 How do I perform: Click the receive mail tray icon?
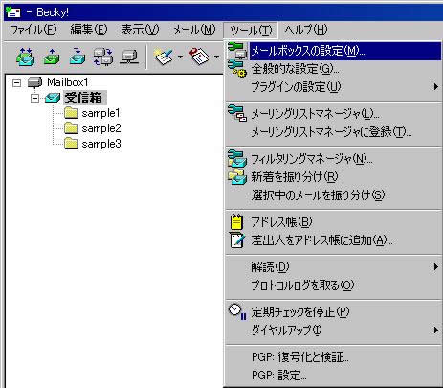pos(78,57)
